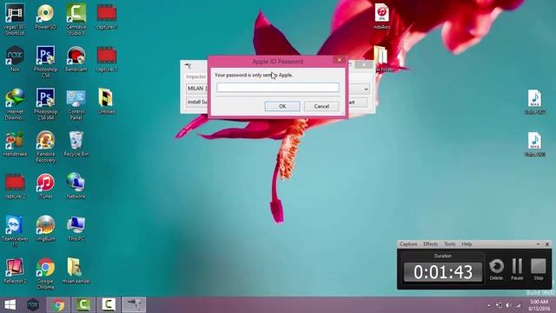Open the milan kandel folder
The image size is (556, 313).
coord(76,270)
